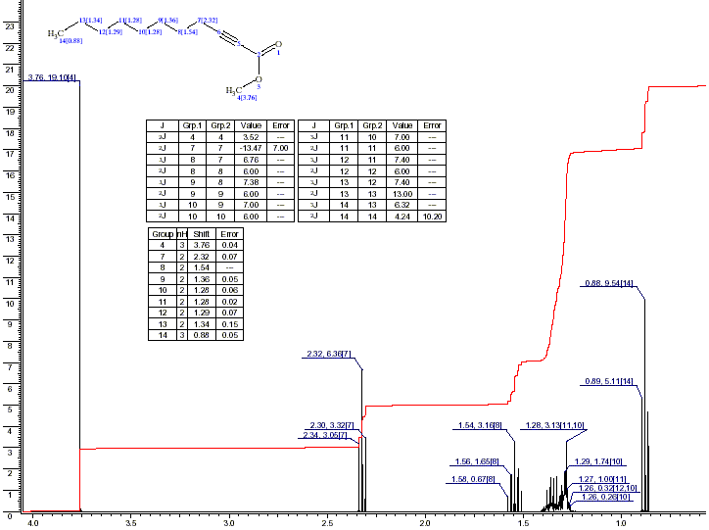Click the Shift column header
The width and height of the screenshot is (709, 530).
(x=201, y=234)
